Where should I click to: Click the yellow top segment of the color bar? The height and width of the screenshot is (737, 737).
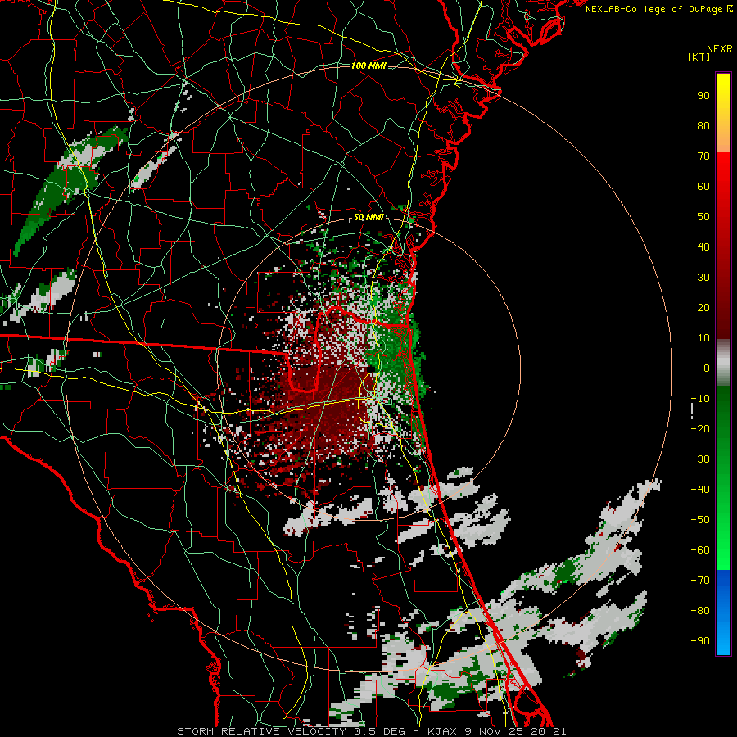point(723,113)
